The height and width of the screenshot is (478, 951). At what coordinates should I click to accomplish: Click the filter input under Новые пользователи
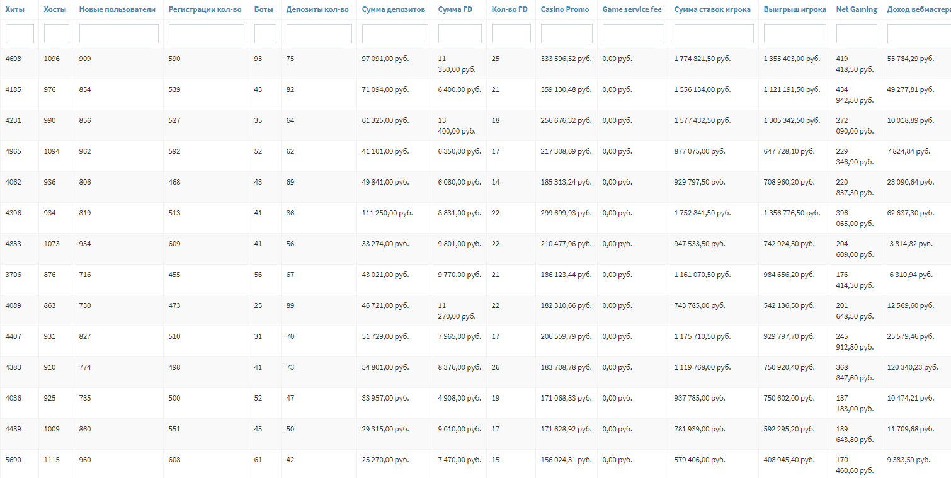pos(118,33)
